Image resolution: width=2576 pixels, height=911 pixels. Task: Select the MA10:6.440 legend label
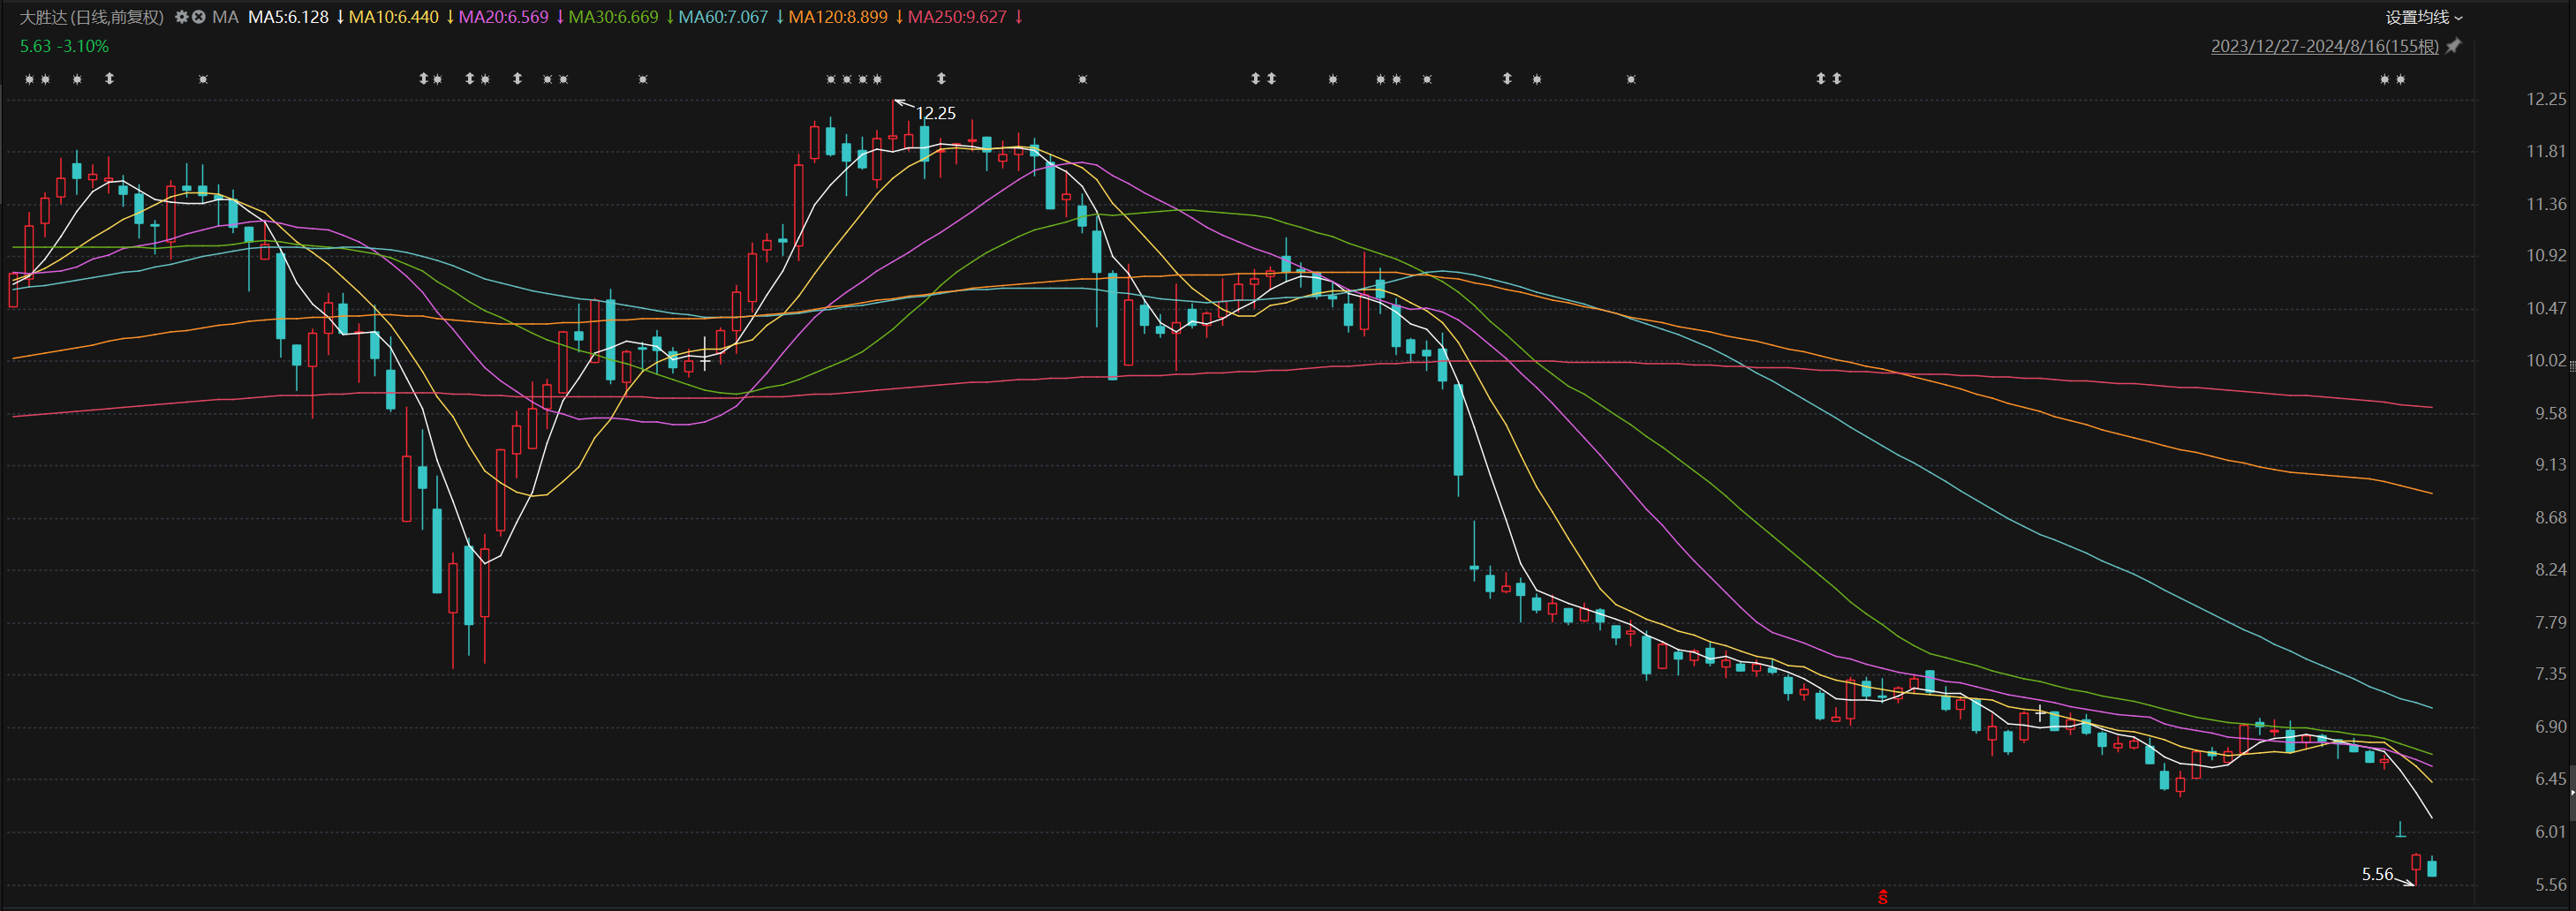393,17
